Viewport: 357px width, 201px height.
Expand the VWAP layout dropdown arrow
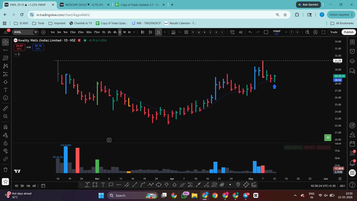point(286,32)
